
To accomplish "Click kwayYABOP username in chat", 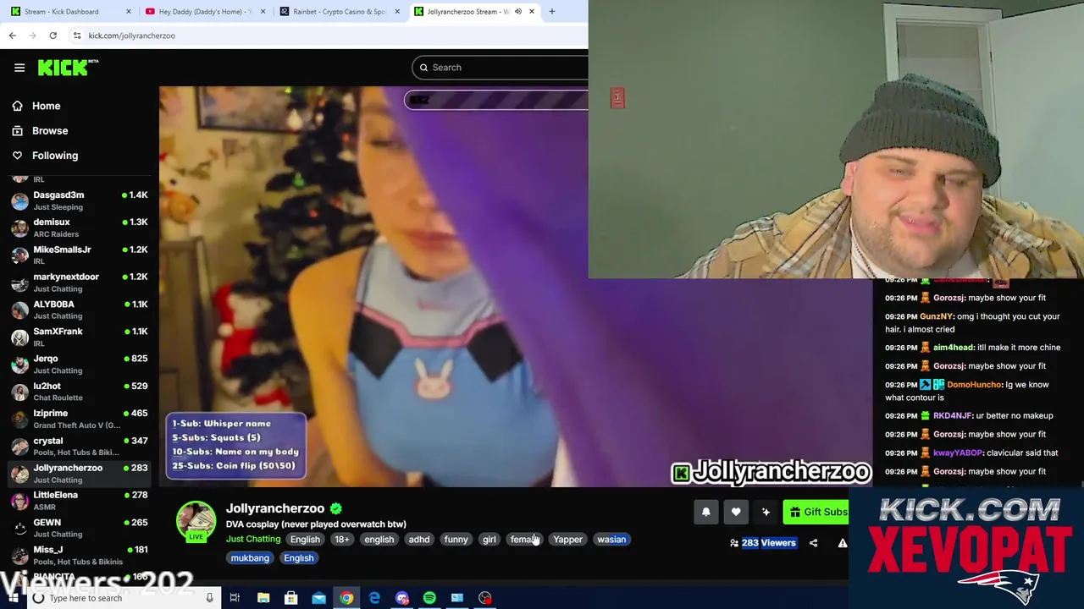I will 958,453.
